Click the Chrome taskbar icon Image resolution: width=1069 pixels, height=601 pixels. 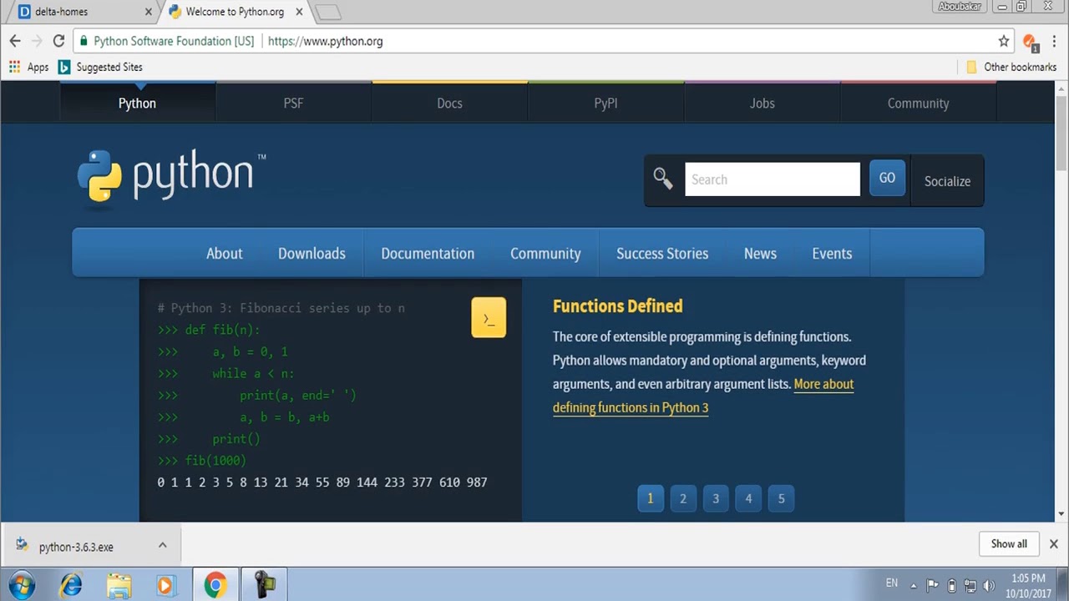coord(215,585)
